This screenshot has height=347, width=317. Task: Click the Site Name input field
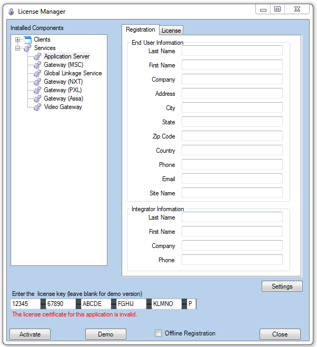[232, 193]
